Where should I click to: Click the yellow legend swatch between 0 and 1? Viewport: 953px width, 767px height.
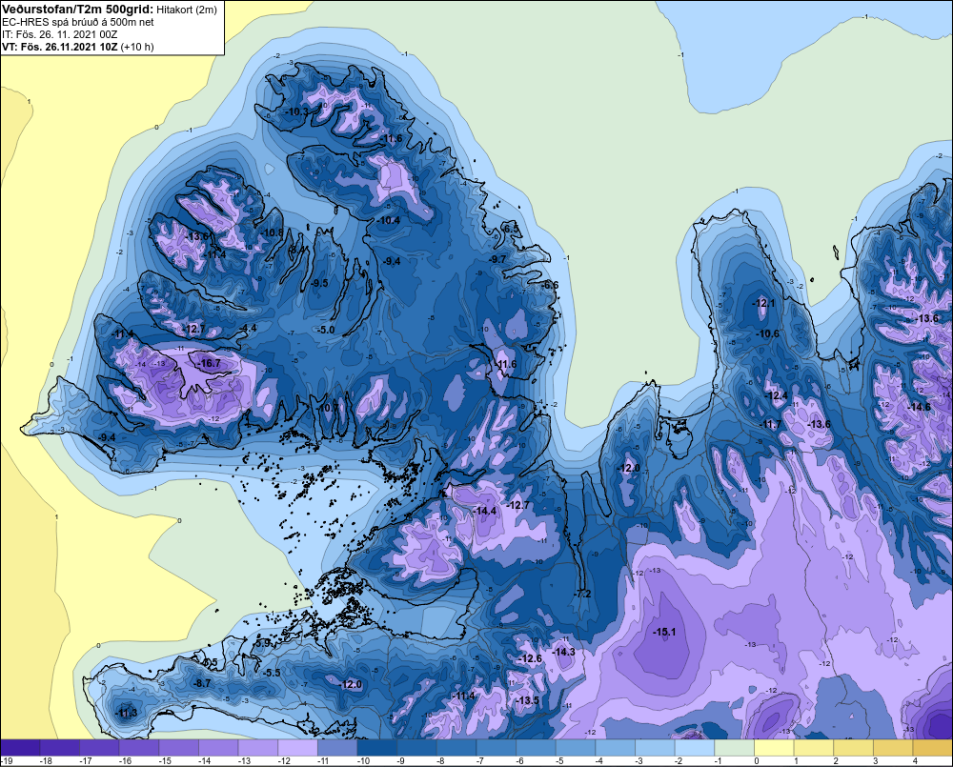coord(774,747)
